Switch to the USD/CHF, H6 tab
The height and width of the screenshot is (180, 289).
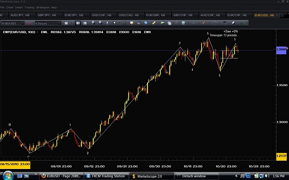click(104, 15)
